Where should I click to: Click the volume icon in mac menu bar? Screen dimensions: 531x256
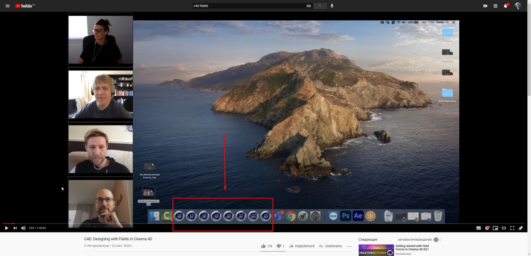pos(404,22)
